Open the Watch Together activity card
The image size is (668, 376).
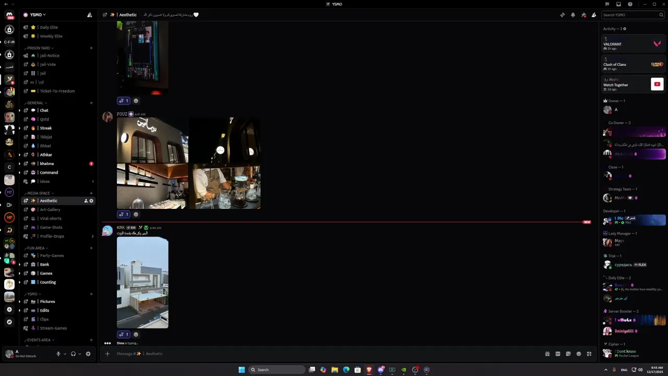click(x=634, y=84)
